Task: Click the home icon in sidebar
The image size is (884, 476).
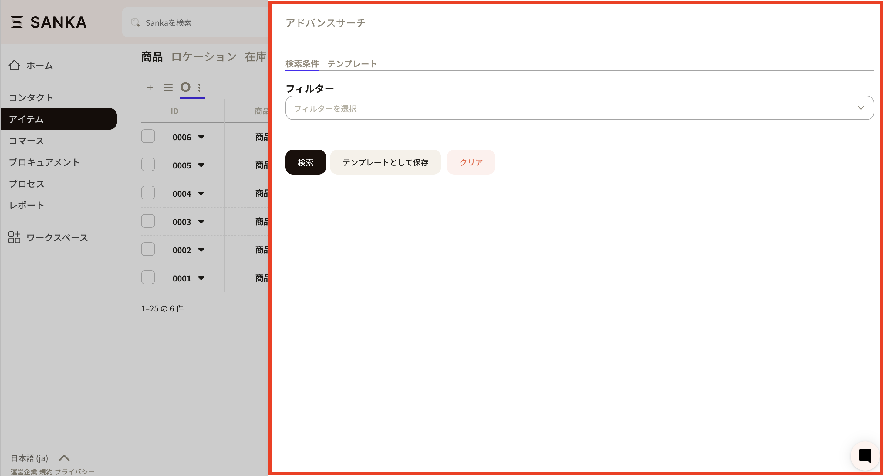Action: tap(15, 65)
